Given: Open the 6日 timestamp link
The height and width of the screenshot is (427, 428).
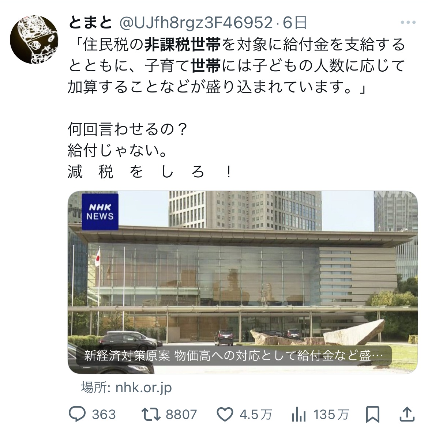Looking at the screenshot, I should click(x=295, y=23).
